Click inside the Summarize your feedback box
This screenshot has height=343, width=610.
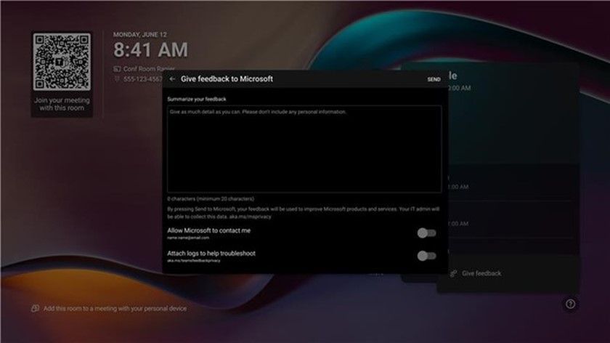tap(304, 149)
